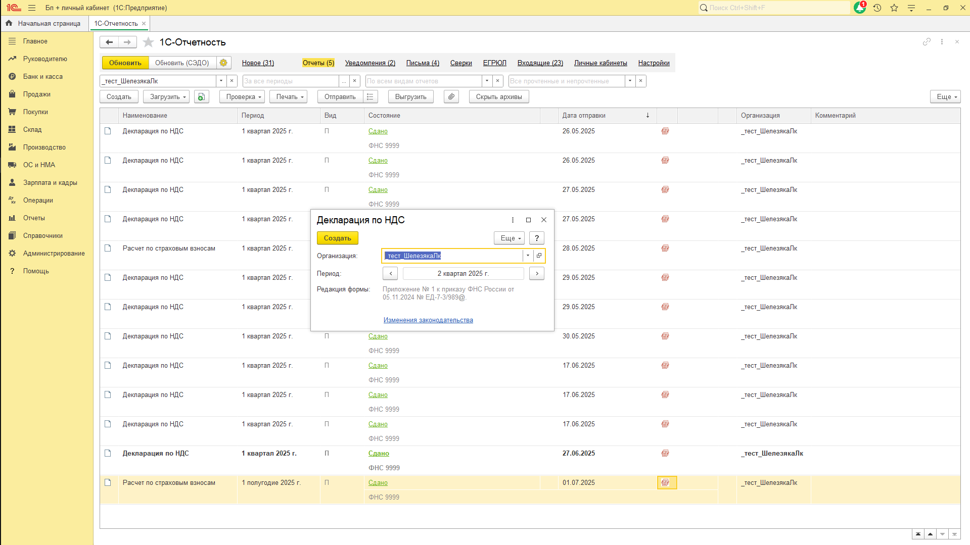Open Изменения законодательства link

(x=428, y=320)
